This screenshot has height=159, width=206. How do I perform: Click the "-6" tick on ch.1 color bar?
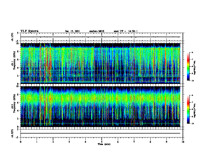192,52
